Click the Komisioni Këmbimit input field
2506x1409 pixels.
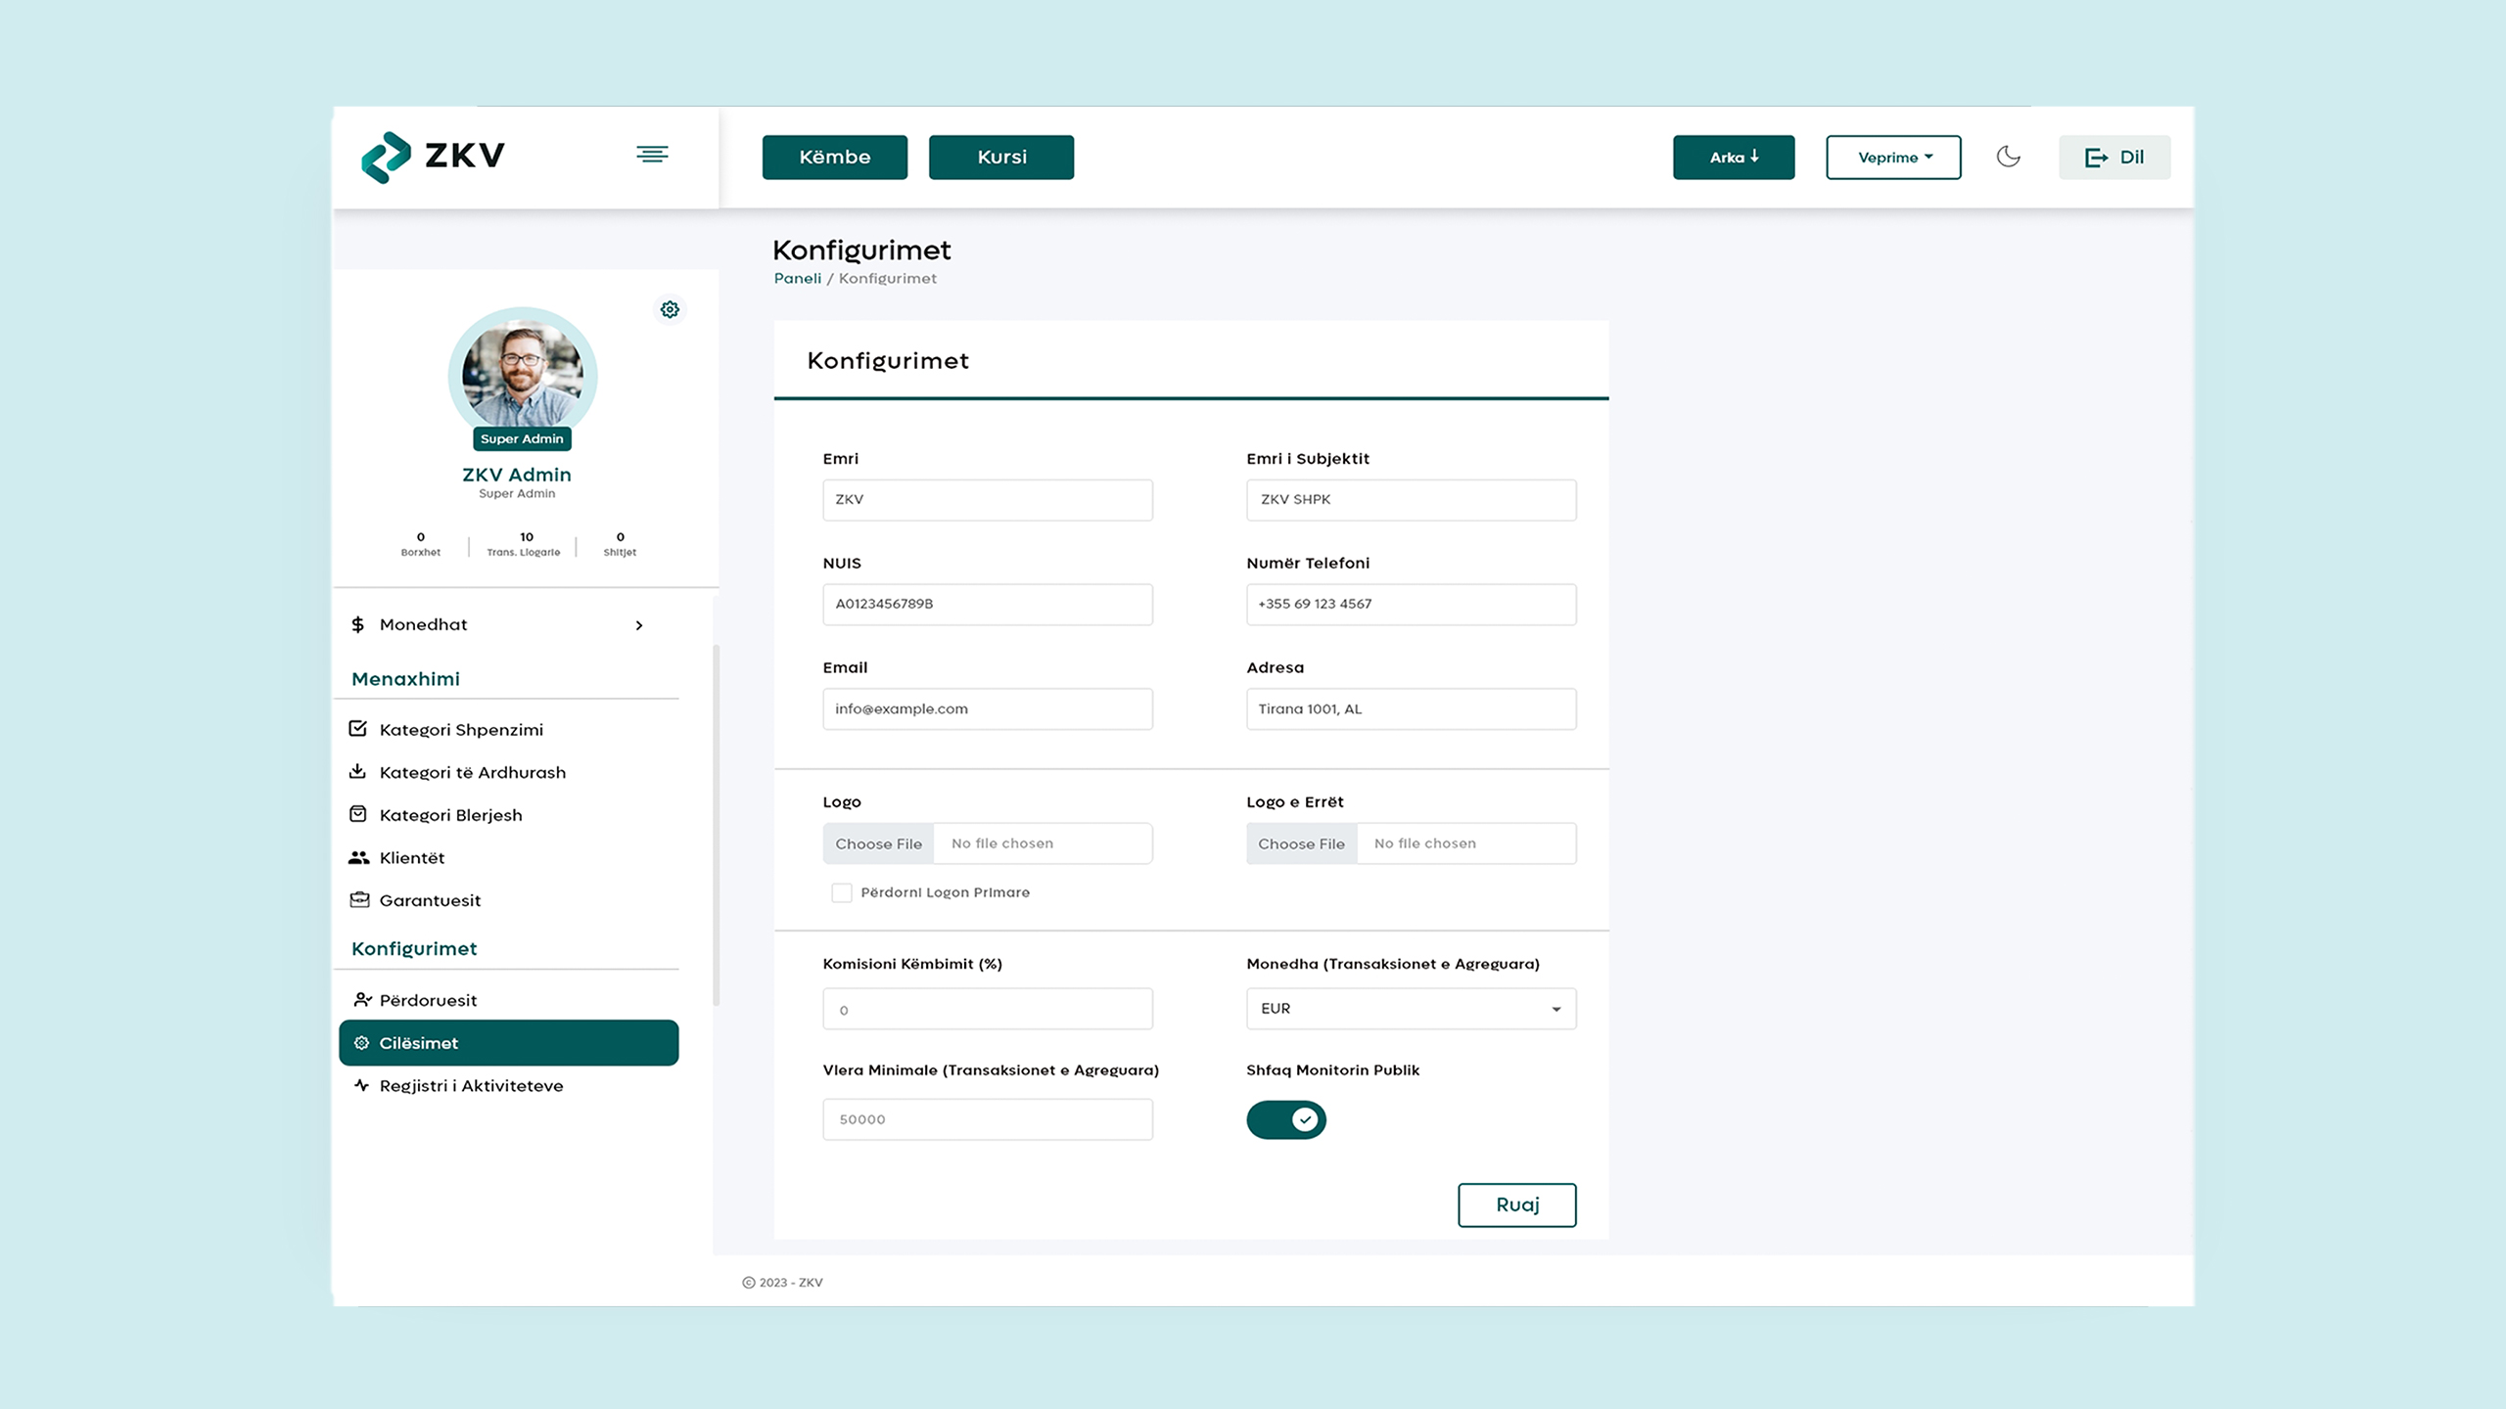pos(987,1009)
